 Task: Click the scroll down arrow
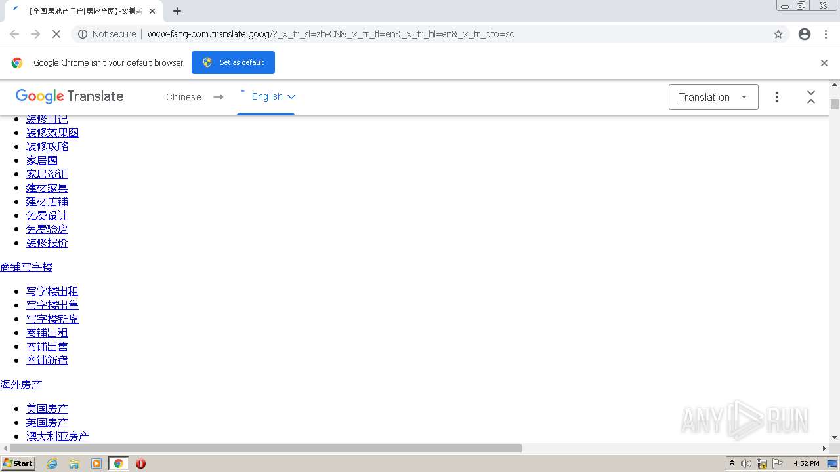coord(835,437)
